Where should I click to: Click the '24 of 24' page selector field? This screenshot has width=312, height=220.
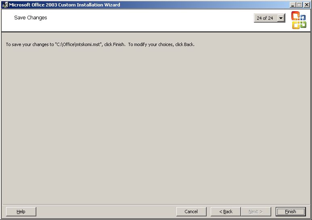click(x=265, y=18)
